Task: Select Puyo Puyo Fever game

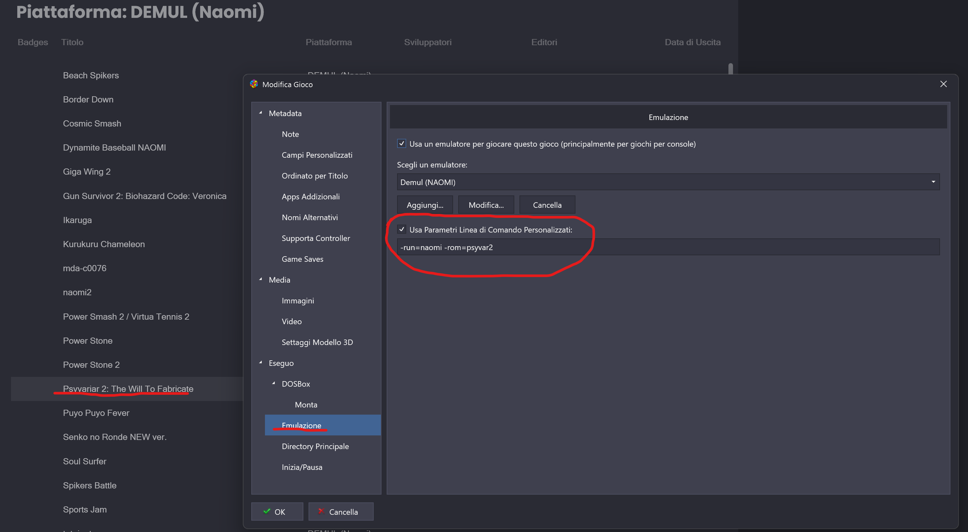Action: click(x=96, y=413)
